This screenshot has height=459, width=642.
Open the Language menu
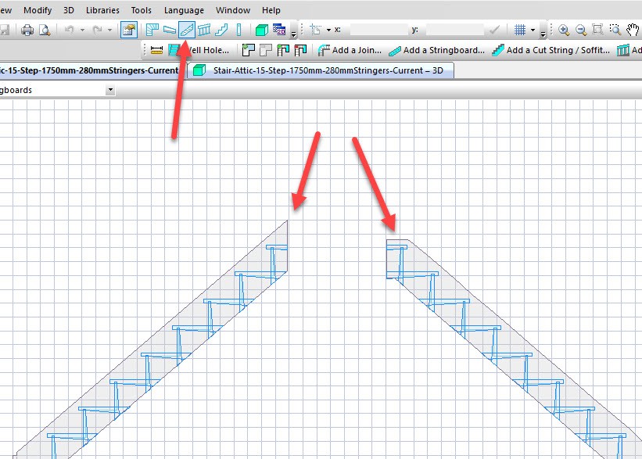[184, 10]
